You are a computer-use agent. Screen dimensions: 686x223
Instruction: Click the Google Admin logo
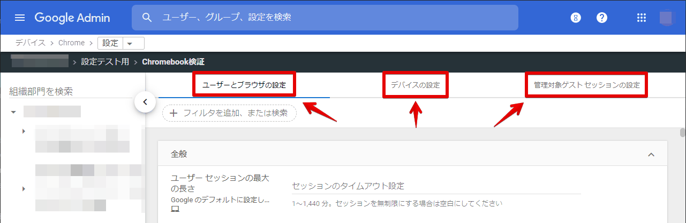72,18
